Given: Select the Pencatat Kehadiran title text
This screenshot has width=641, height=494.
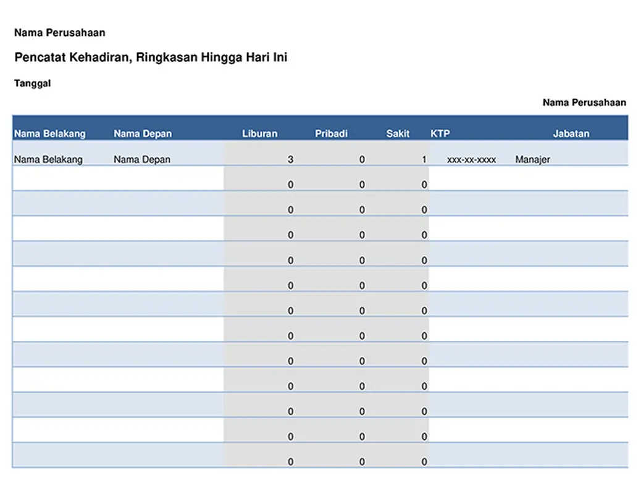Looking at the screenshot, I should [151, 57].
